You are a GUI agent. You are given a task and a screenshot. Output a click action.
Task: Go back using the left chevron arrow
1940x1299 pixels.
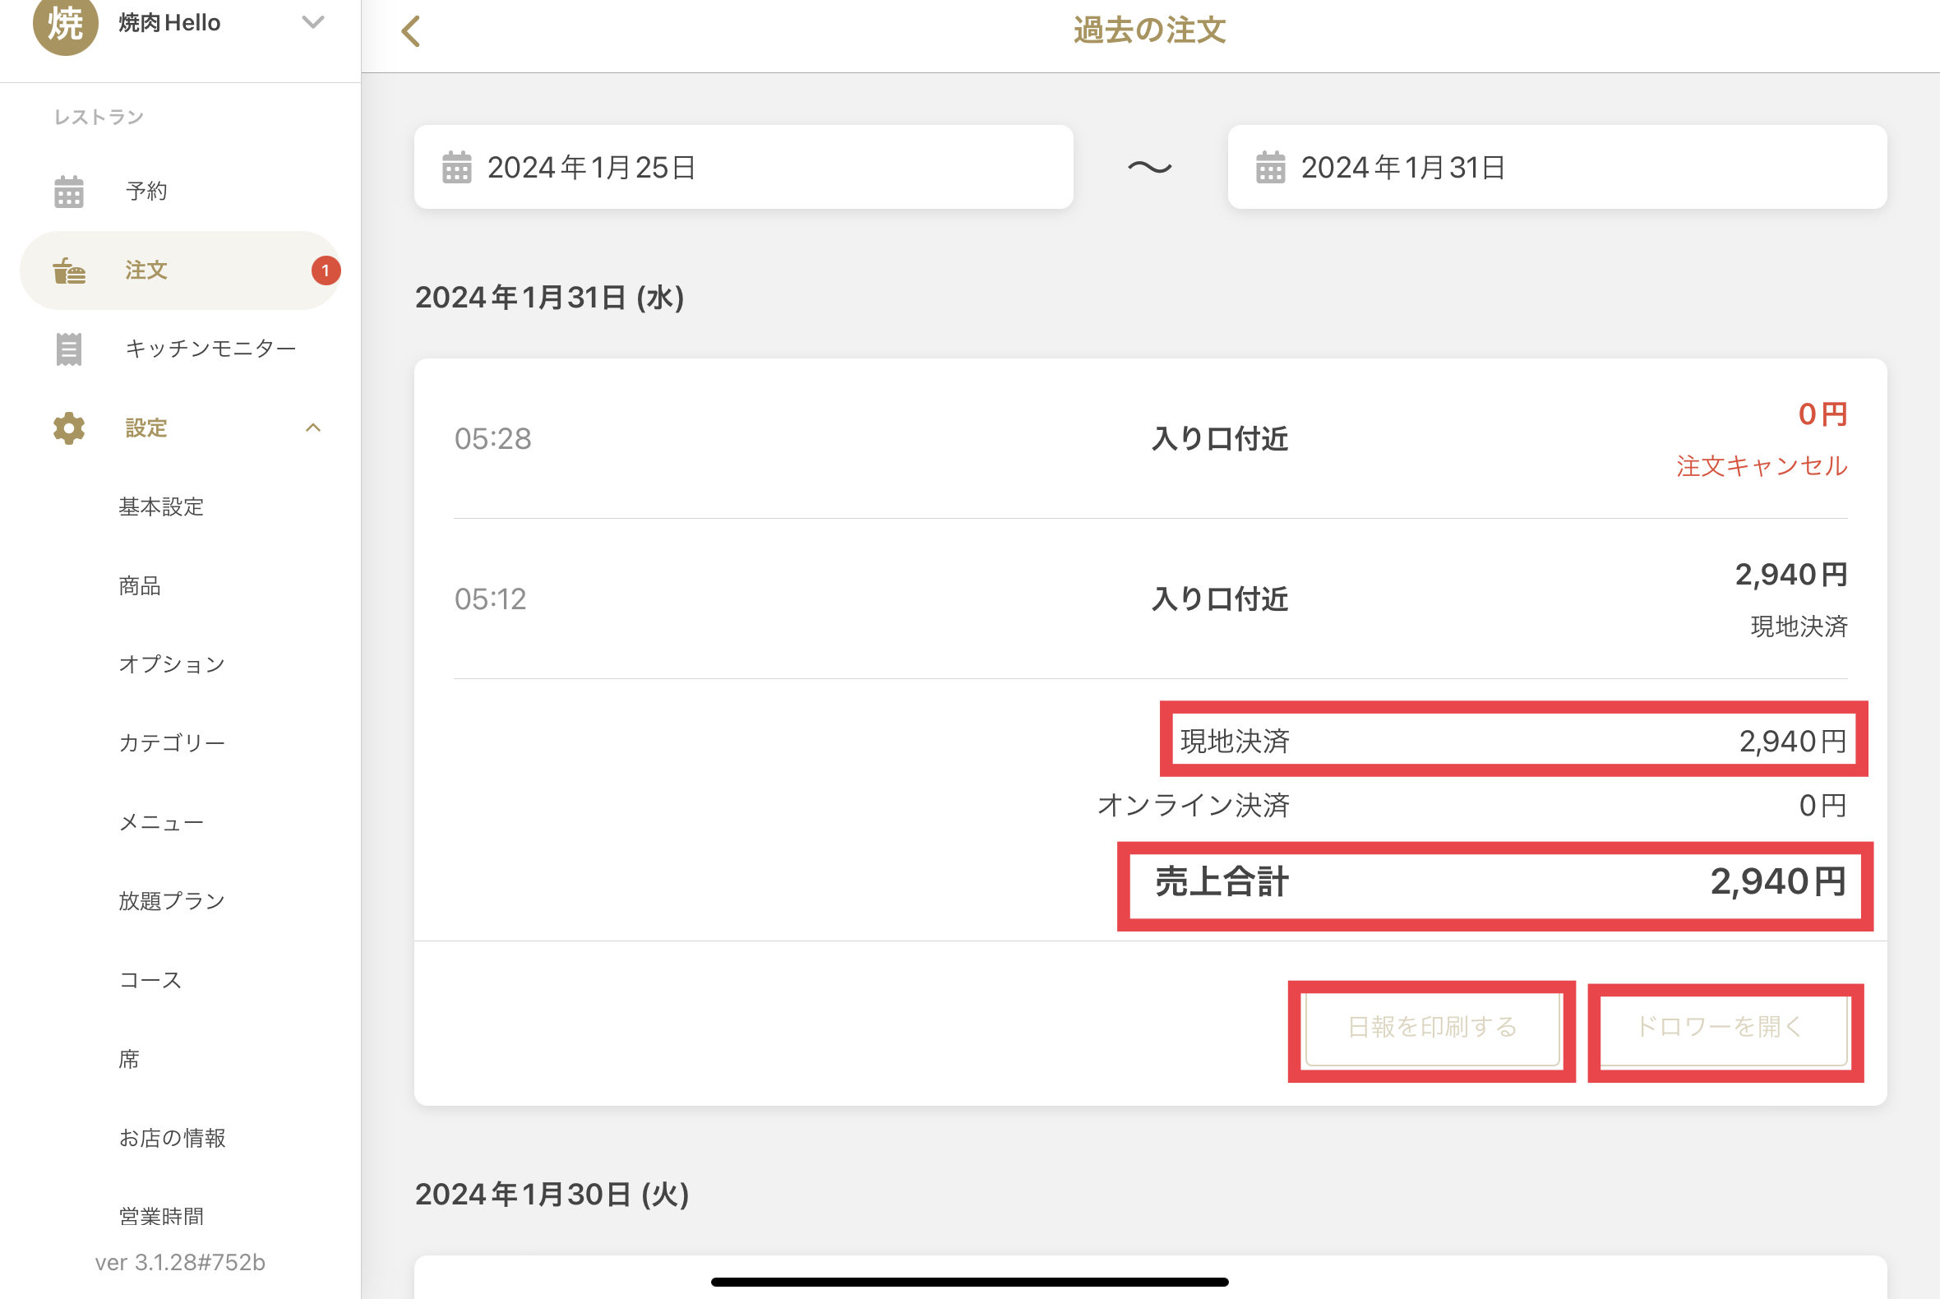pos(411,31)
